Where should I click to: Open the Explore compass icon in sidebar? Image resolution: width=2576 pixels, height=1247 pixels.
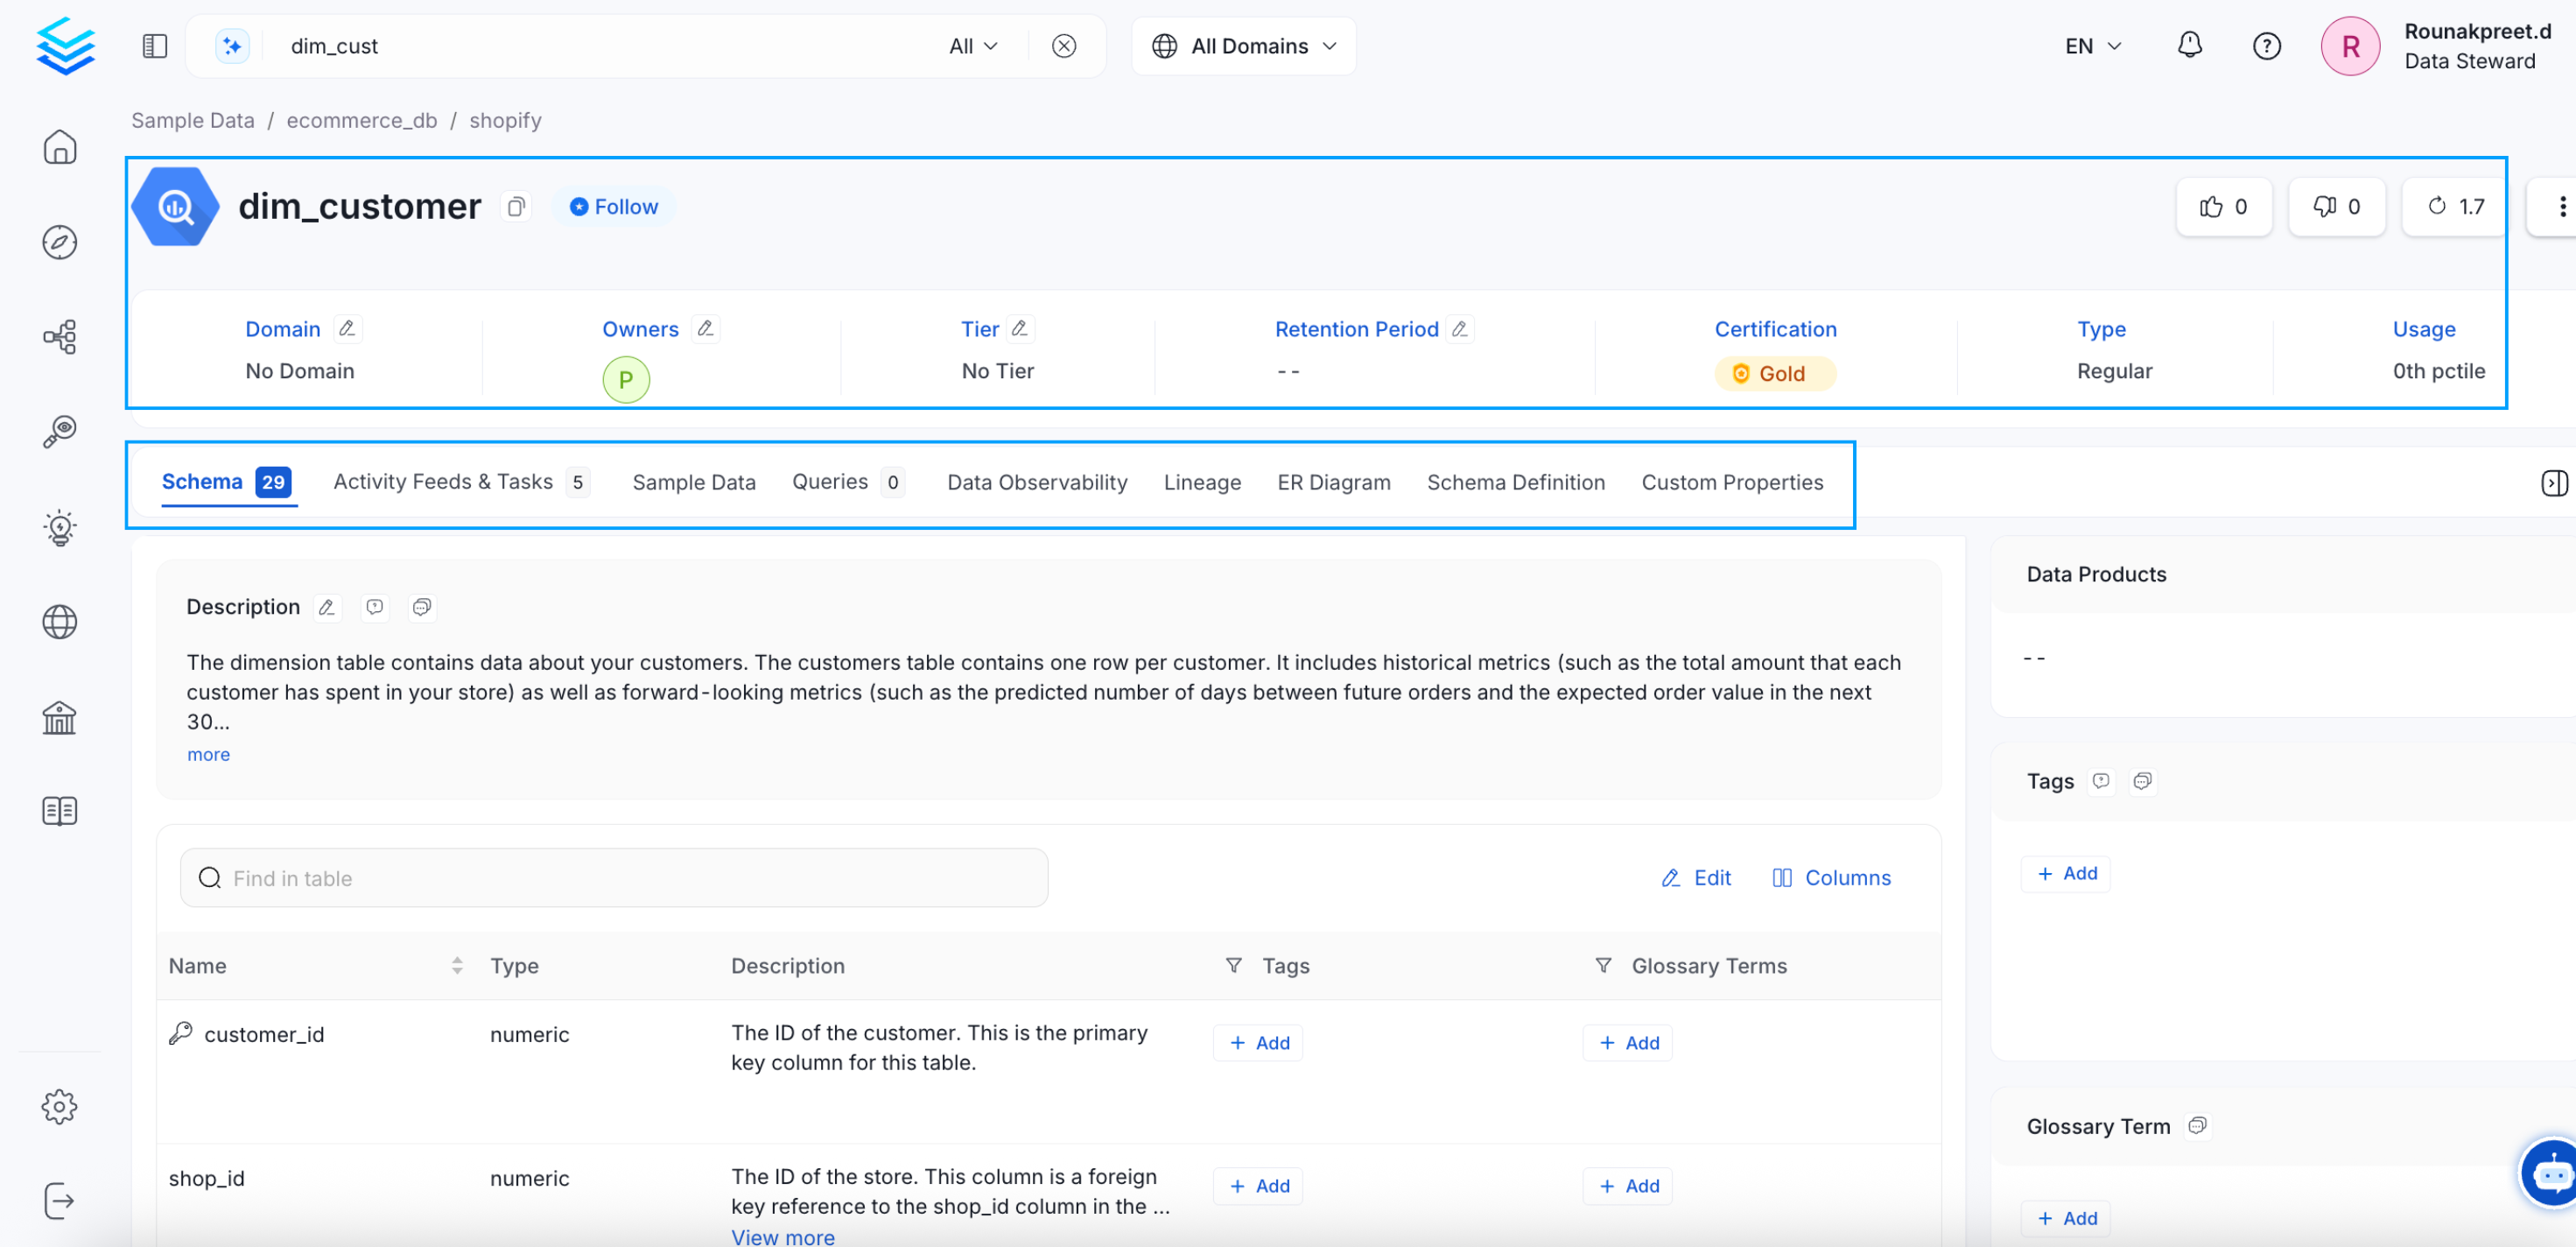tap(59, 241)
